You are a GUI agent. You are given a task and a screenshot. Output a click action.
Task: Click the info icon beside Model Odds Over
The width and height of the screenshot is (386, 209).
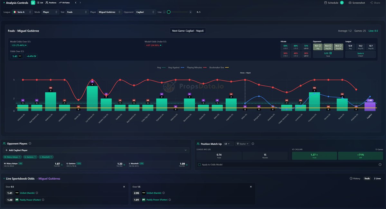[x=26, y=45]
